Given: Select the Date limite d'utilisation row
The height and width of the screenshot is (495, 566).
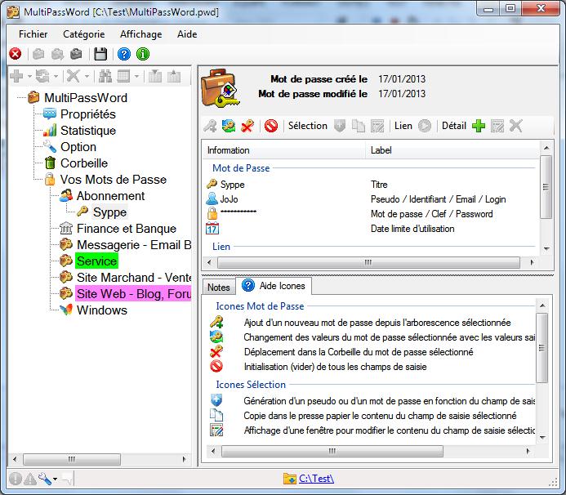Looking at the screenshot, I should click(x=370, y=229).
